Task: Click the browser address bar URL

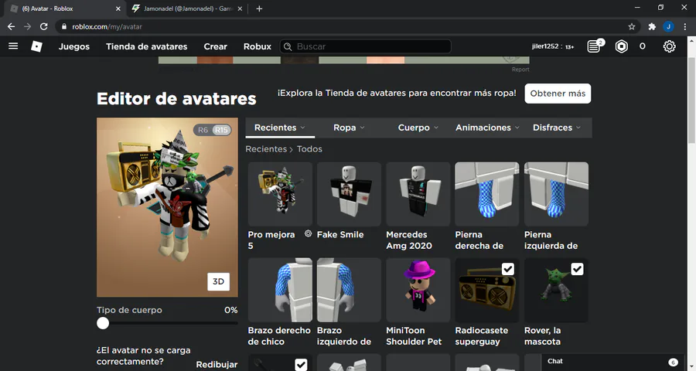Action: (107, 26)
